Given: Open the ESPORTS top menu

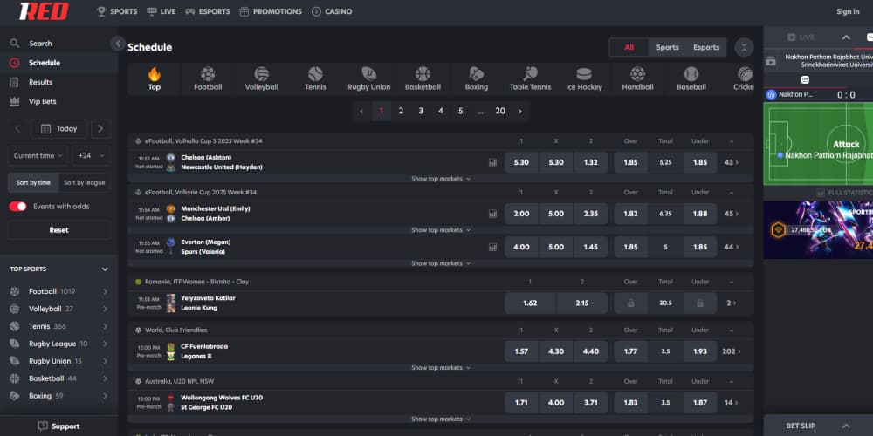Looking at the screenshot, I should pos(207,11).
